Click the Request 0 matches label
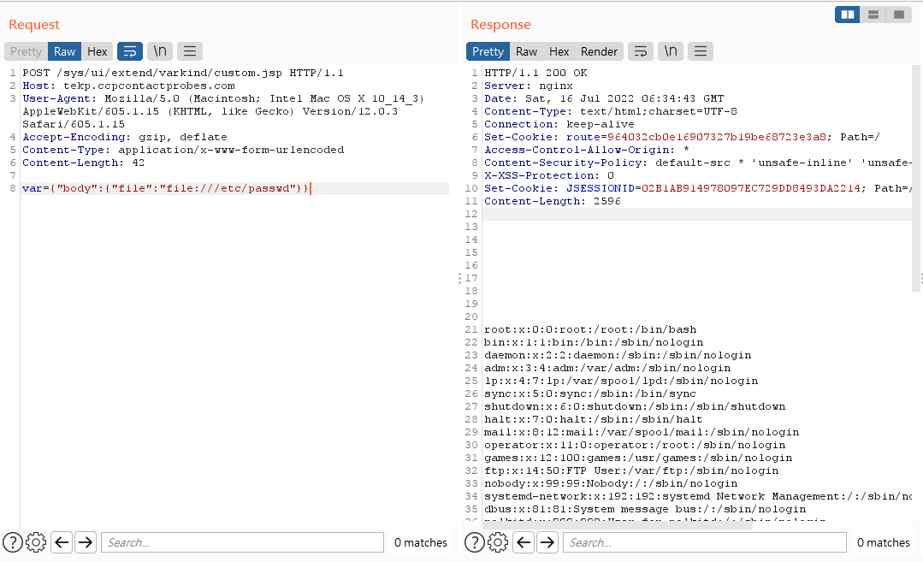Screen dimensions: 923x562 tap(420, 542)
